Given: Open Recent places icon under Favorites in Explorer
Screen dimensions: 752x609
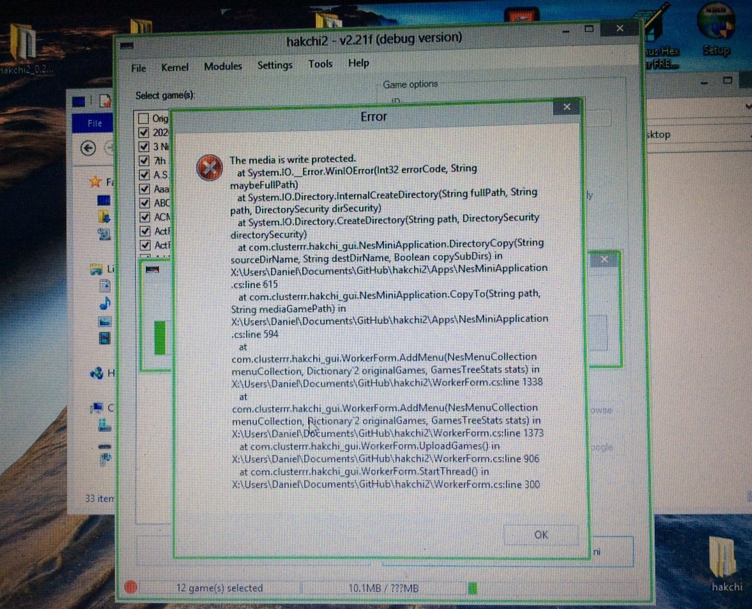Looking at the screenshot, I should 104,234.
